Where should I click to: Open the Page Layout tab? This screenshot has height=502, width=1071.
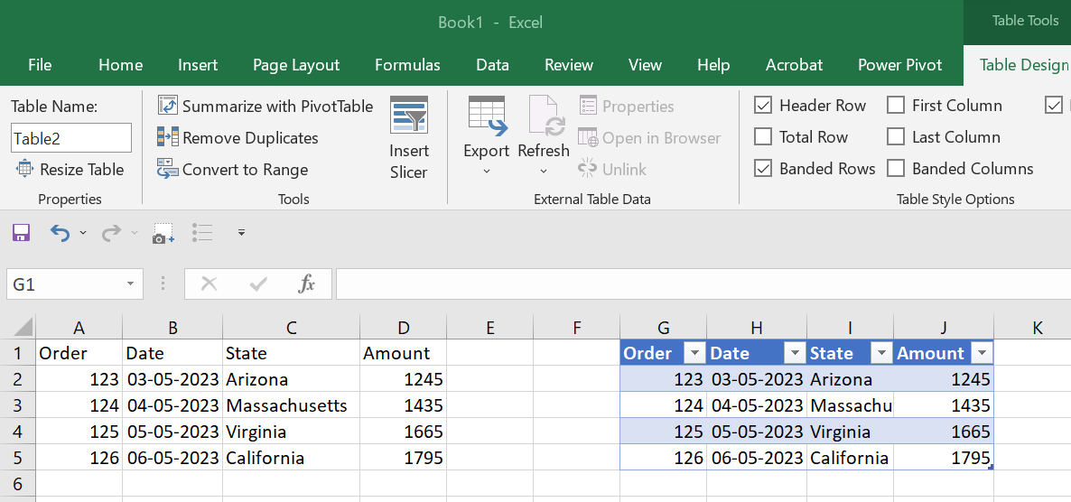click(x=296, y=65)
